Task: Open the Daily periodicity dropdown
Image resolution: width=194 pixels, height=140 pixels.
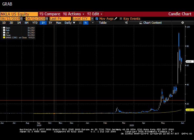Action: [70, 23]
